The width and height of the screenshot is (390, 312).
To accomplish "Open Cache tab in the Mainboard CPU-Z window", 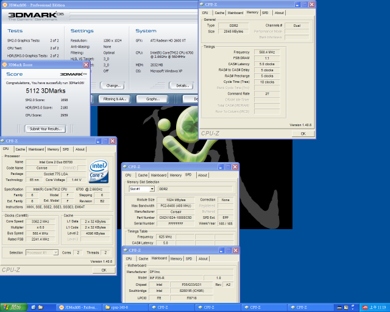I will point(143,259).
